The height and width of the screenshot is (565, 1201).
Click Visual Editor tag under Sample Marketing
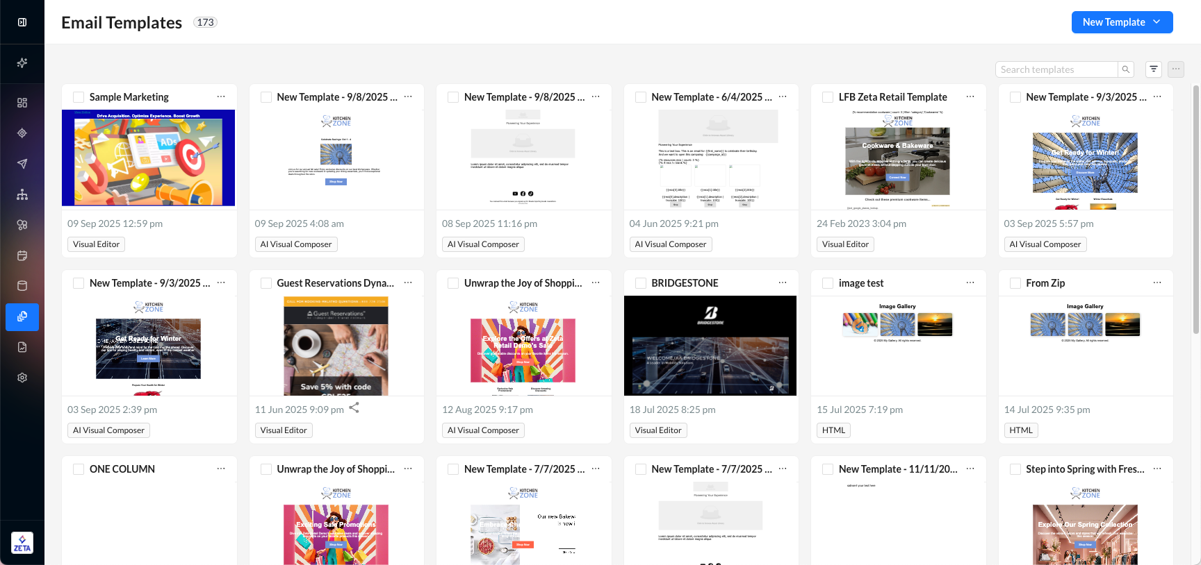click(97, 244)
